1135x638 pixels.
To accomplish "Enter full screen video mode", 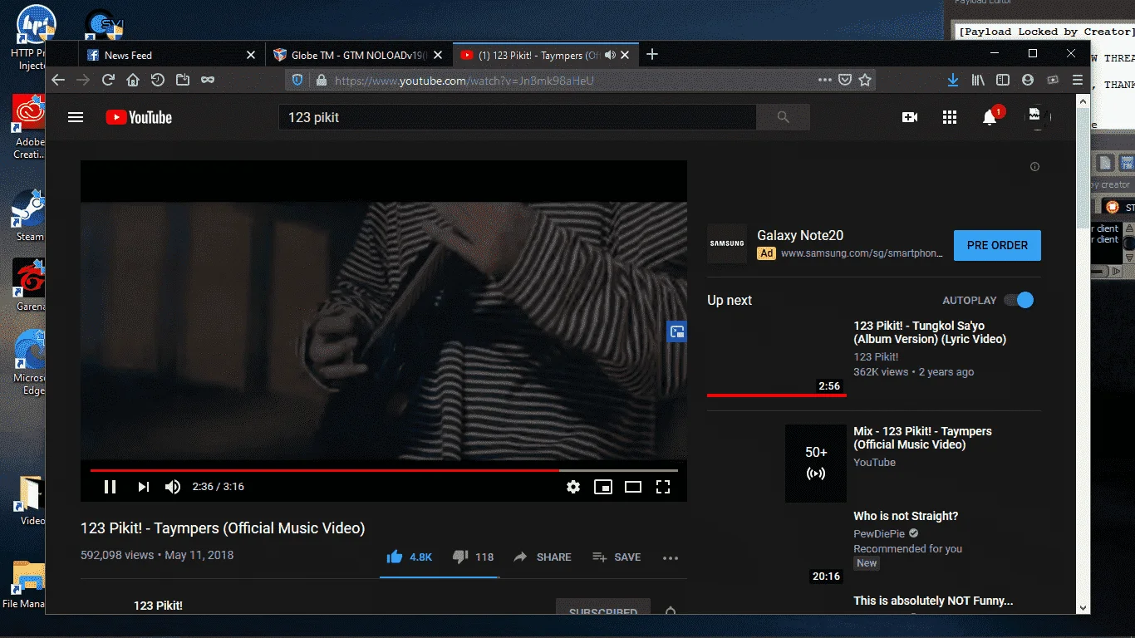I will pos(663,487).
